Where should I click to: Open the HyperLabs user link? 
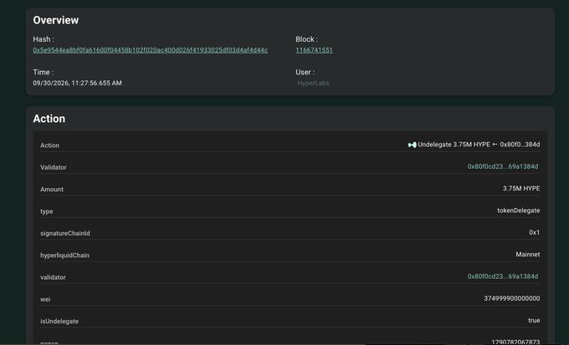(x=313, y=83)
